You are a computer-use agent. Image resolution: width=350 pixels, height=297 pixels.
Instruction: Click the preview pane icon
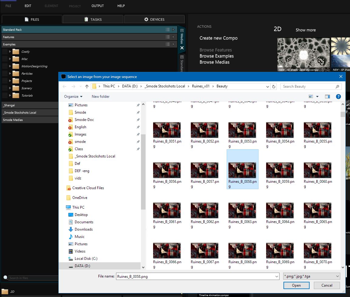[x=327, y=97]
